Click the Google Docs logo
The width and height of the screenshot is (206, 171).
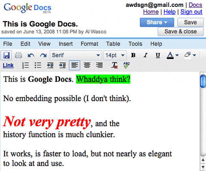pos(27,8)
